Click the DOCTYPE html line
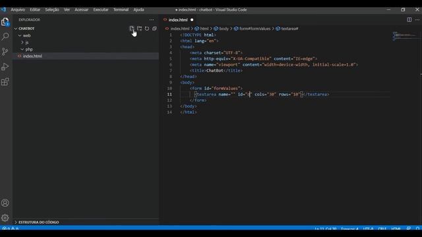The height and width of the screenshot is (237, 422). click(198, 35)
